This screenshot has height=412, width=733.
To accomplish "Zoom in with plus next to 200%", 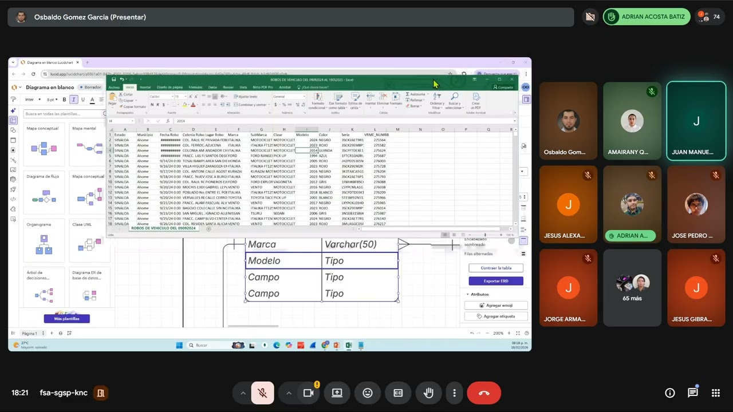I will click(x=509, y=333).
